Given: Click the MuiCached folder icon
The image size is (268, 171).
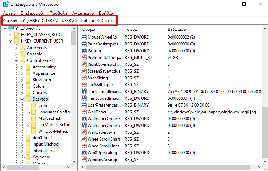Looking at the screenshot, I should point(34,118).
